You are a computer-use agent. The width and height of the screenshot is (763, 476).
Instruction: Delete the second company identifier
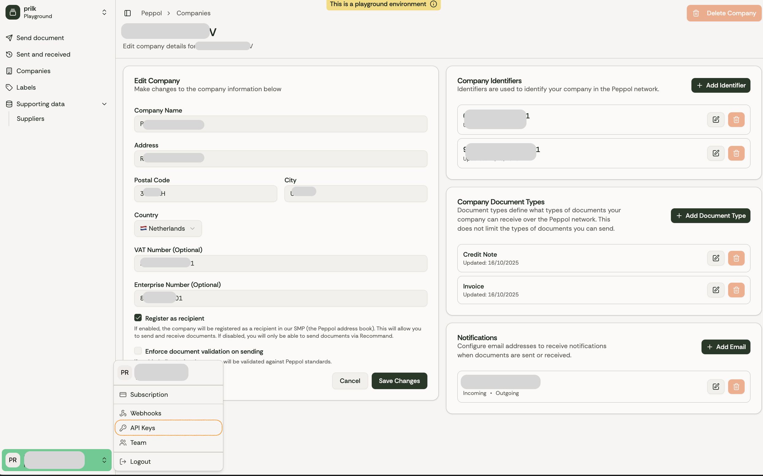(736, 153)
